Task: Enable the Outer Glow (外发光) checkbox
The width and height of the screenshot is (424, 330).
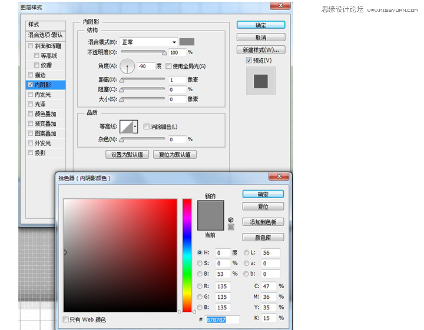Action: point(30,143)
